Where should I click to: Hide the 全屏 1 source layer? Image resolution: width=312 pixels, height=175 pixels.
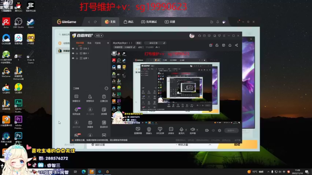pos(73,58)
